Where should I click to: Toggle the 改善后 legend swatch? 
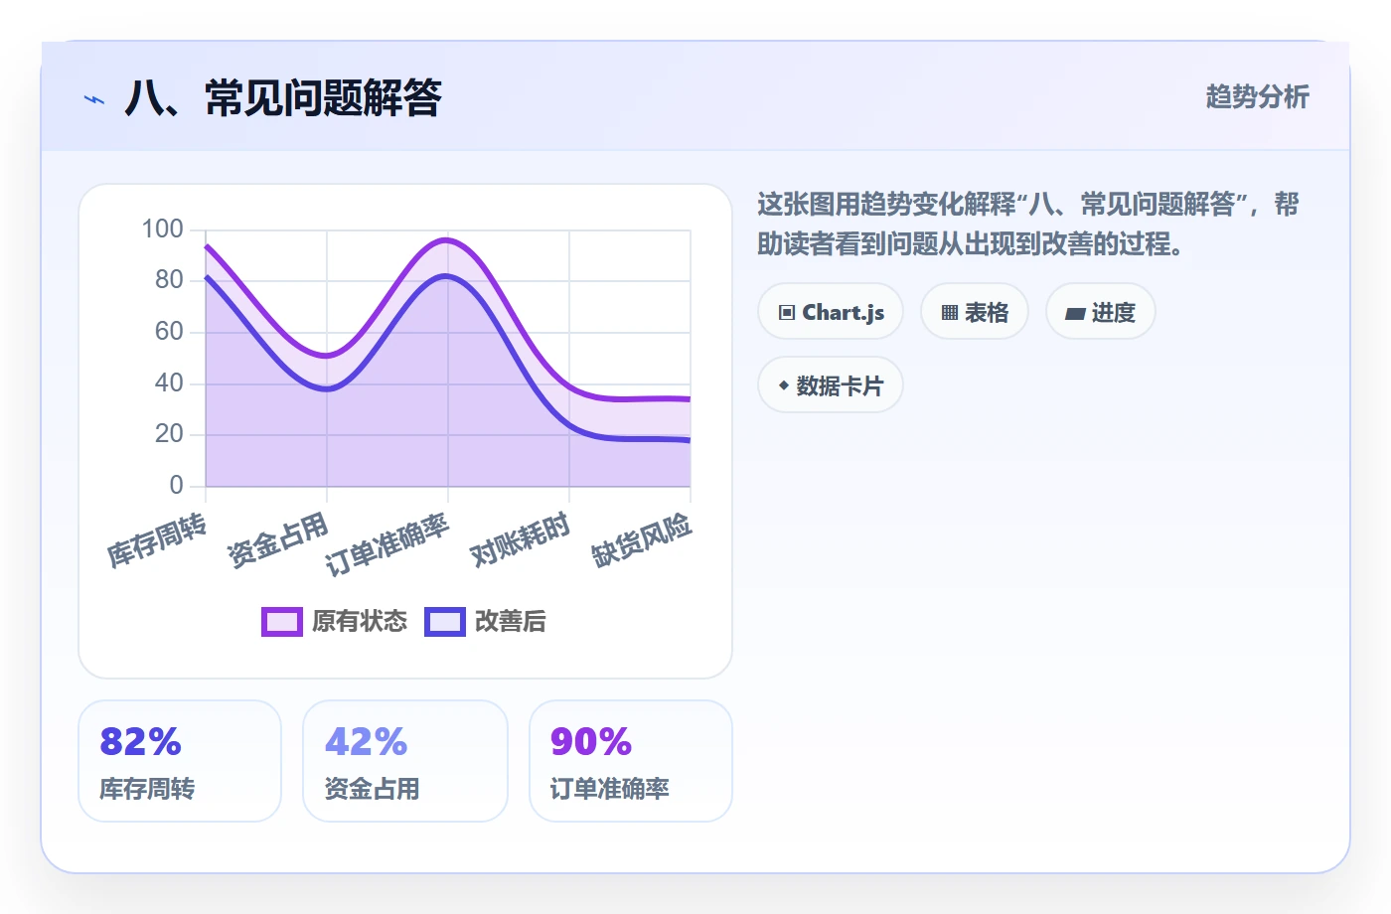pyautogui.click(x=445, y=622)
